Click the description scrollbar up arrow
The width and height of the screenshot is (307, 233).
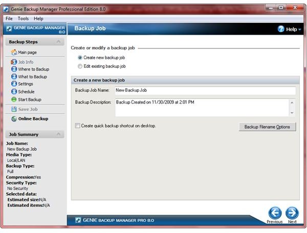pos(292,102)
